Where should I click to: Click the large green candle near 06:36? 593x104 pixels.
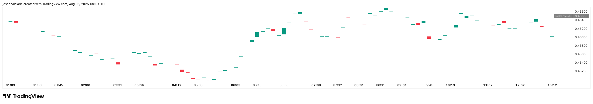click(x=284, y=31)
